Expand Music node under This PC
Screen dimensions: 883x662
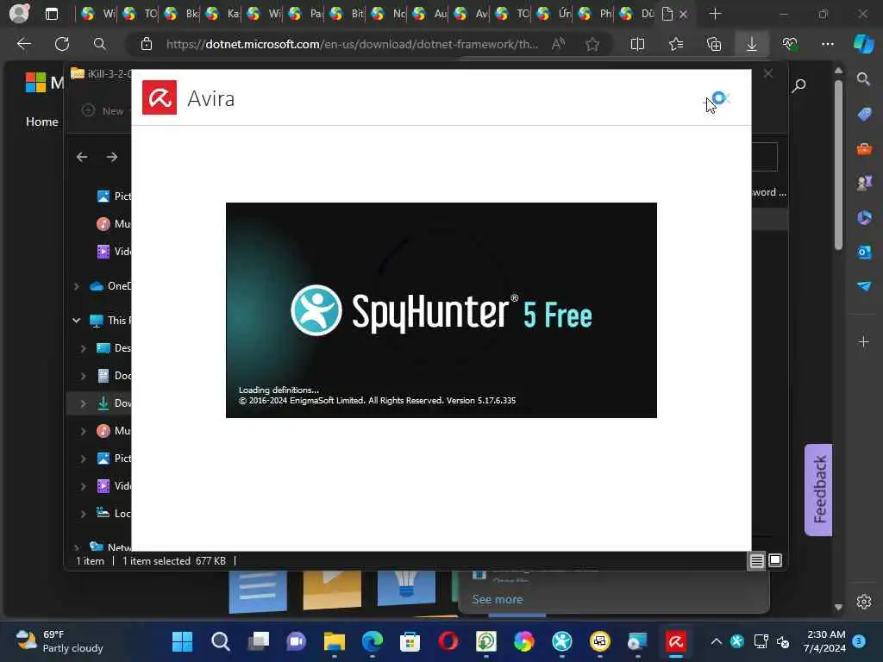click(84, 431)
